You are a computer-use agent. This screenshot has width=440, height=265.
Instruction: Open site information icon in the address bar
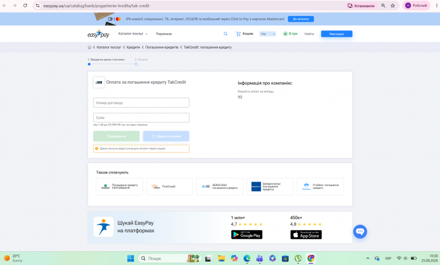point(38,6)
